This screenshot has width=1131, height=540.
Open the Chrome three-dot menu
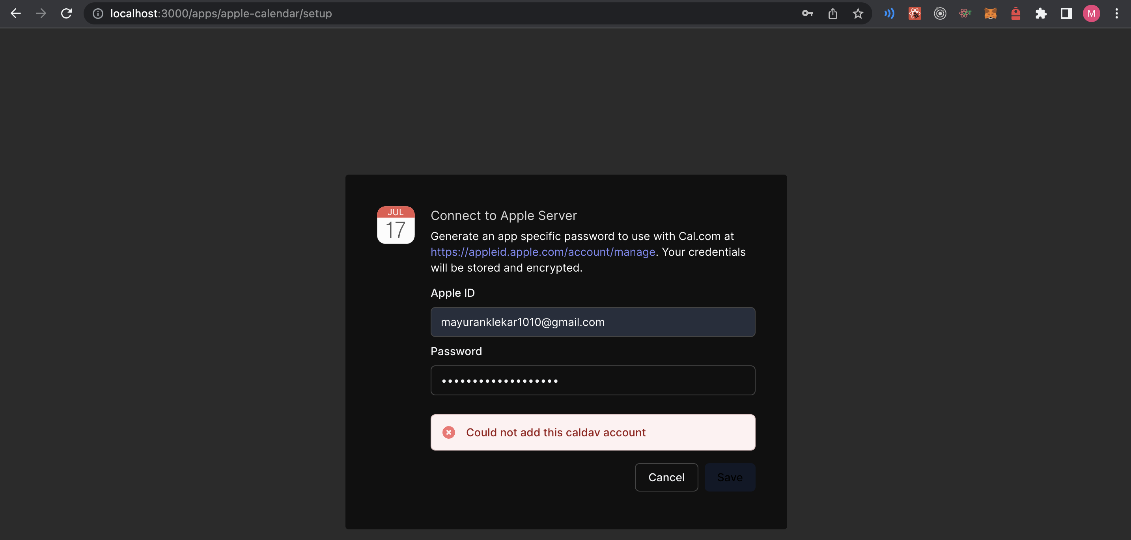(1116, 14)
